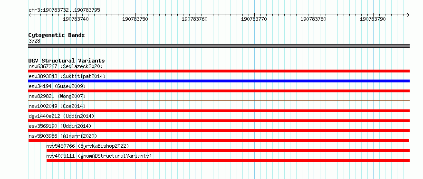This screenshot has width=423, height=179.
Task: Click ruler position 190783760
Action: click(194, 19)
